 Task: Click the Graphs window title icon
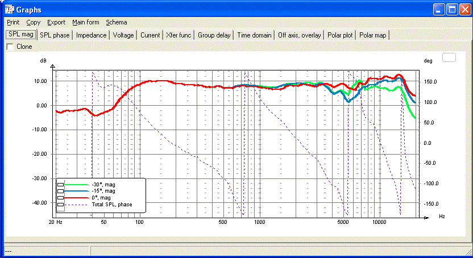9,10
